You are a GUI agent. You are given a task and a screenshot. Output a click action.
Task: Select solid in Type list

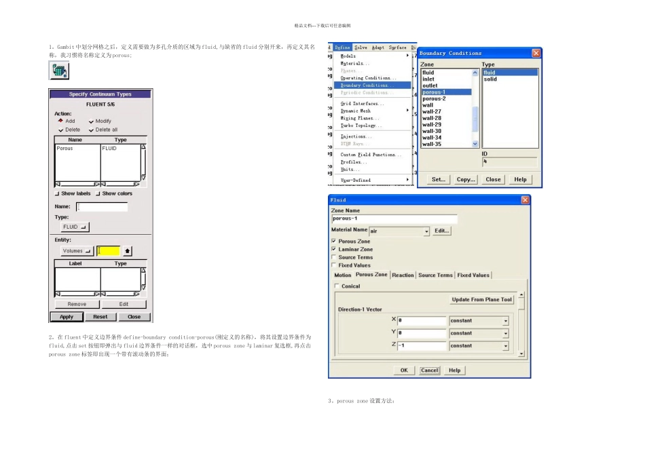tap(510, 79)
